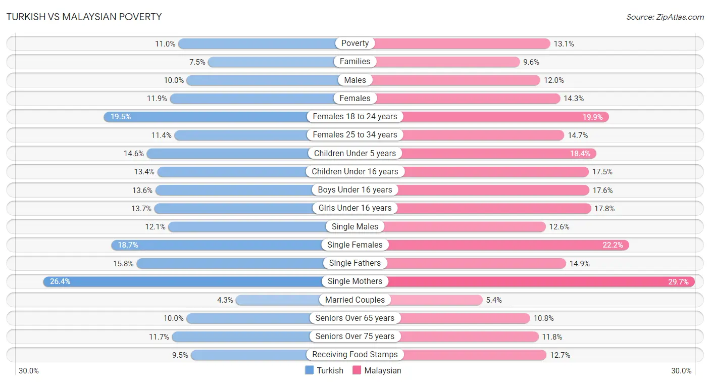Select the Married Couples category label

(355, 300)
